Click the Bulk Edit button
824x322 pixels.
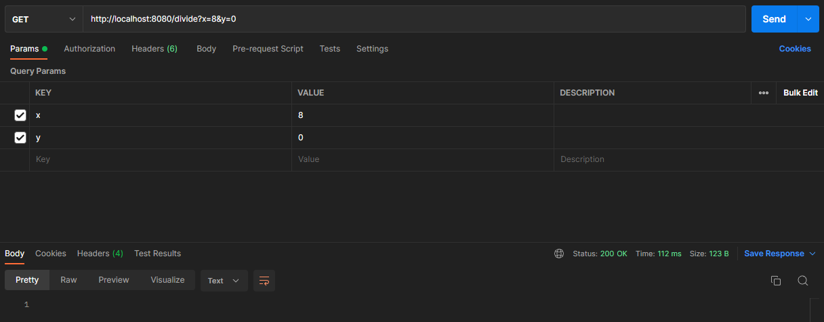coord(800,93)
